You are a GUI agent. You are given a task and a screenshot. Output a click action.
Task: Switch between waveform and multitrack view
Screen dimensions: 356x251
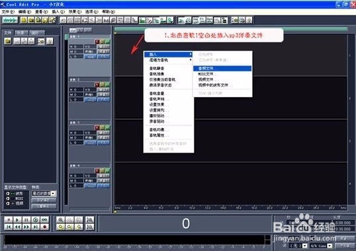pyautogui.click(x=10, y=20)
